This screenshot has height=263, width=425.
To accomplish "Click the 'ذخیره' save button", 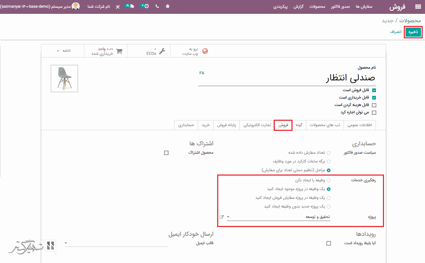I will click(413, 32).
